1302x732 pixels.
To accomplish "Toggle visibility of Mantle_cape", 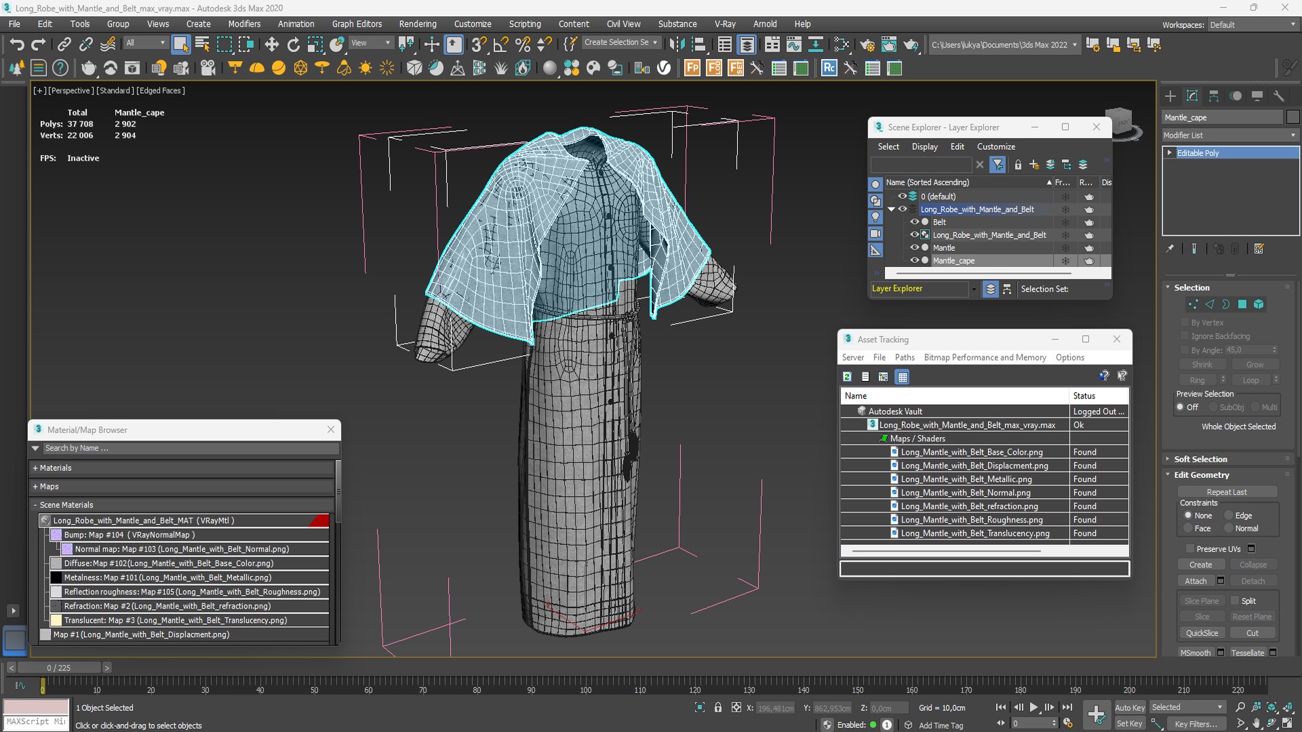I will (914, 260).
